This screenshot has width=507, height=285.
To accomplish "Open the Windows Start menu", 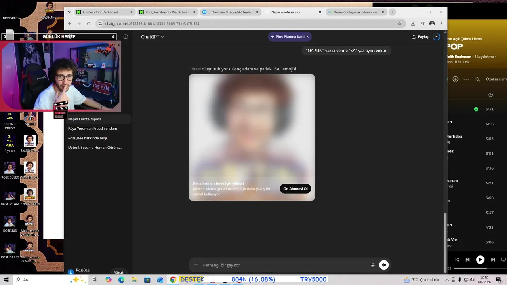I will (6, 280).
